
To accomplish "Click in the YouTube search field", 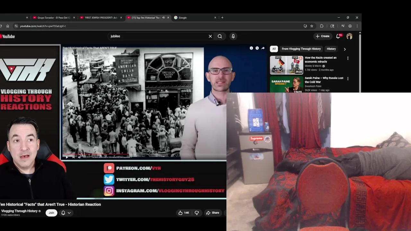I will (157, 36).
